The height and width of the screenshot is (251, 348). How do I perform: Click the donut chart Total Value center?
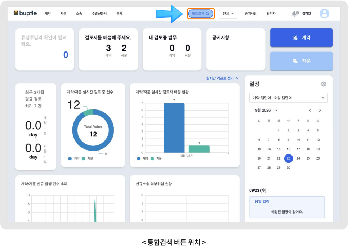click(x=93, y=131)
